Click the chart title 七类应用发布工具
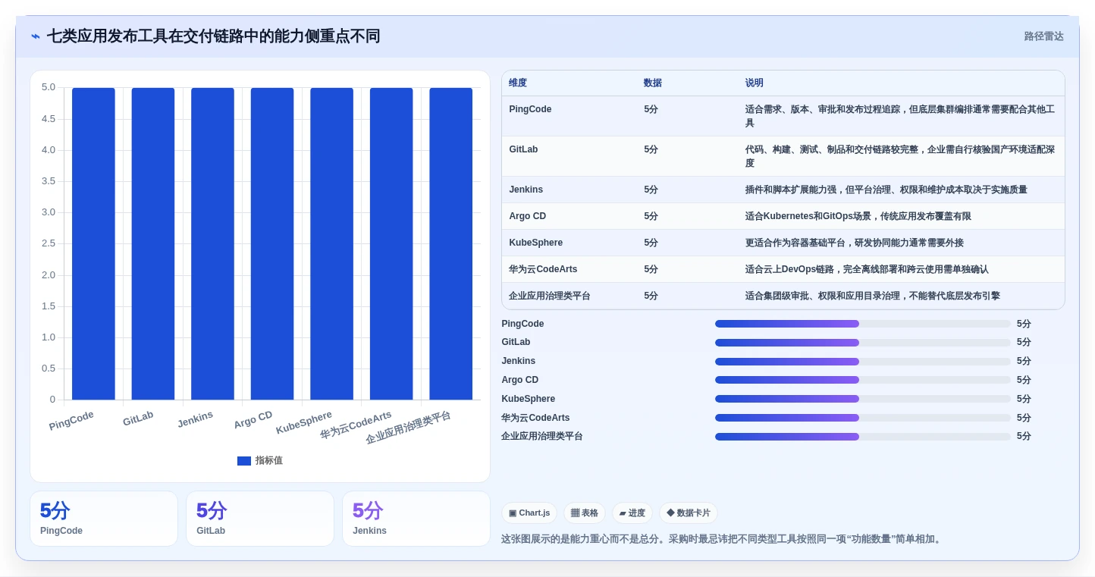1095x577 pixels. click(213, 36)
